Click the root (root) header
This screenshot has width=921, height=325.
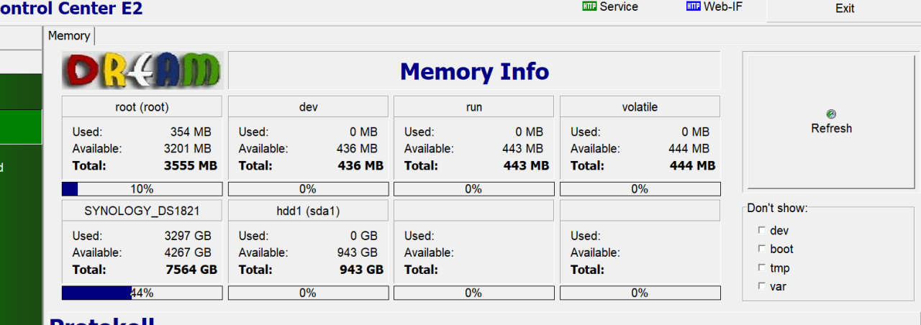[142, 107]
